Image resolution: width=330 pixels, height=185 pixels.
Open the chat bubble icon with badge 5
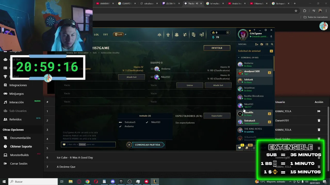[240, 148]
